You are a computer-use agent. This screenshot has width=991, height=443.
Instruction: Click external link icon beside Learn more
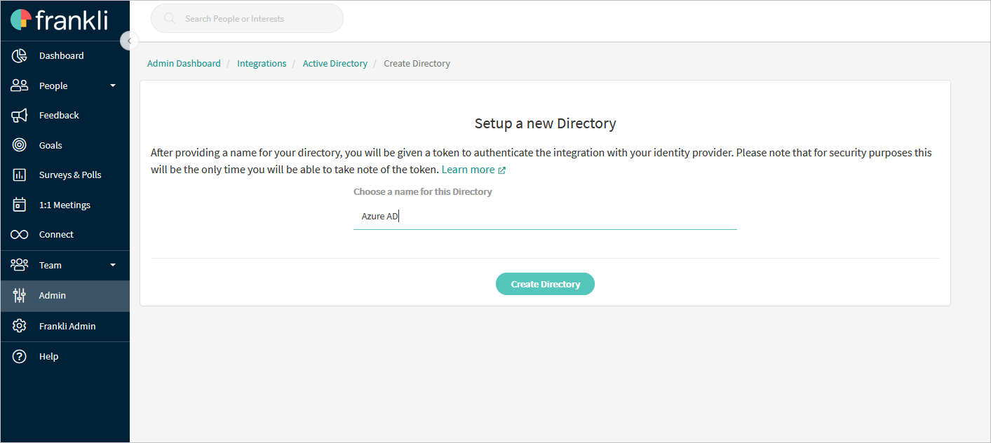[x=501, y=170]
